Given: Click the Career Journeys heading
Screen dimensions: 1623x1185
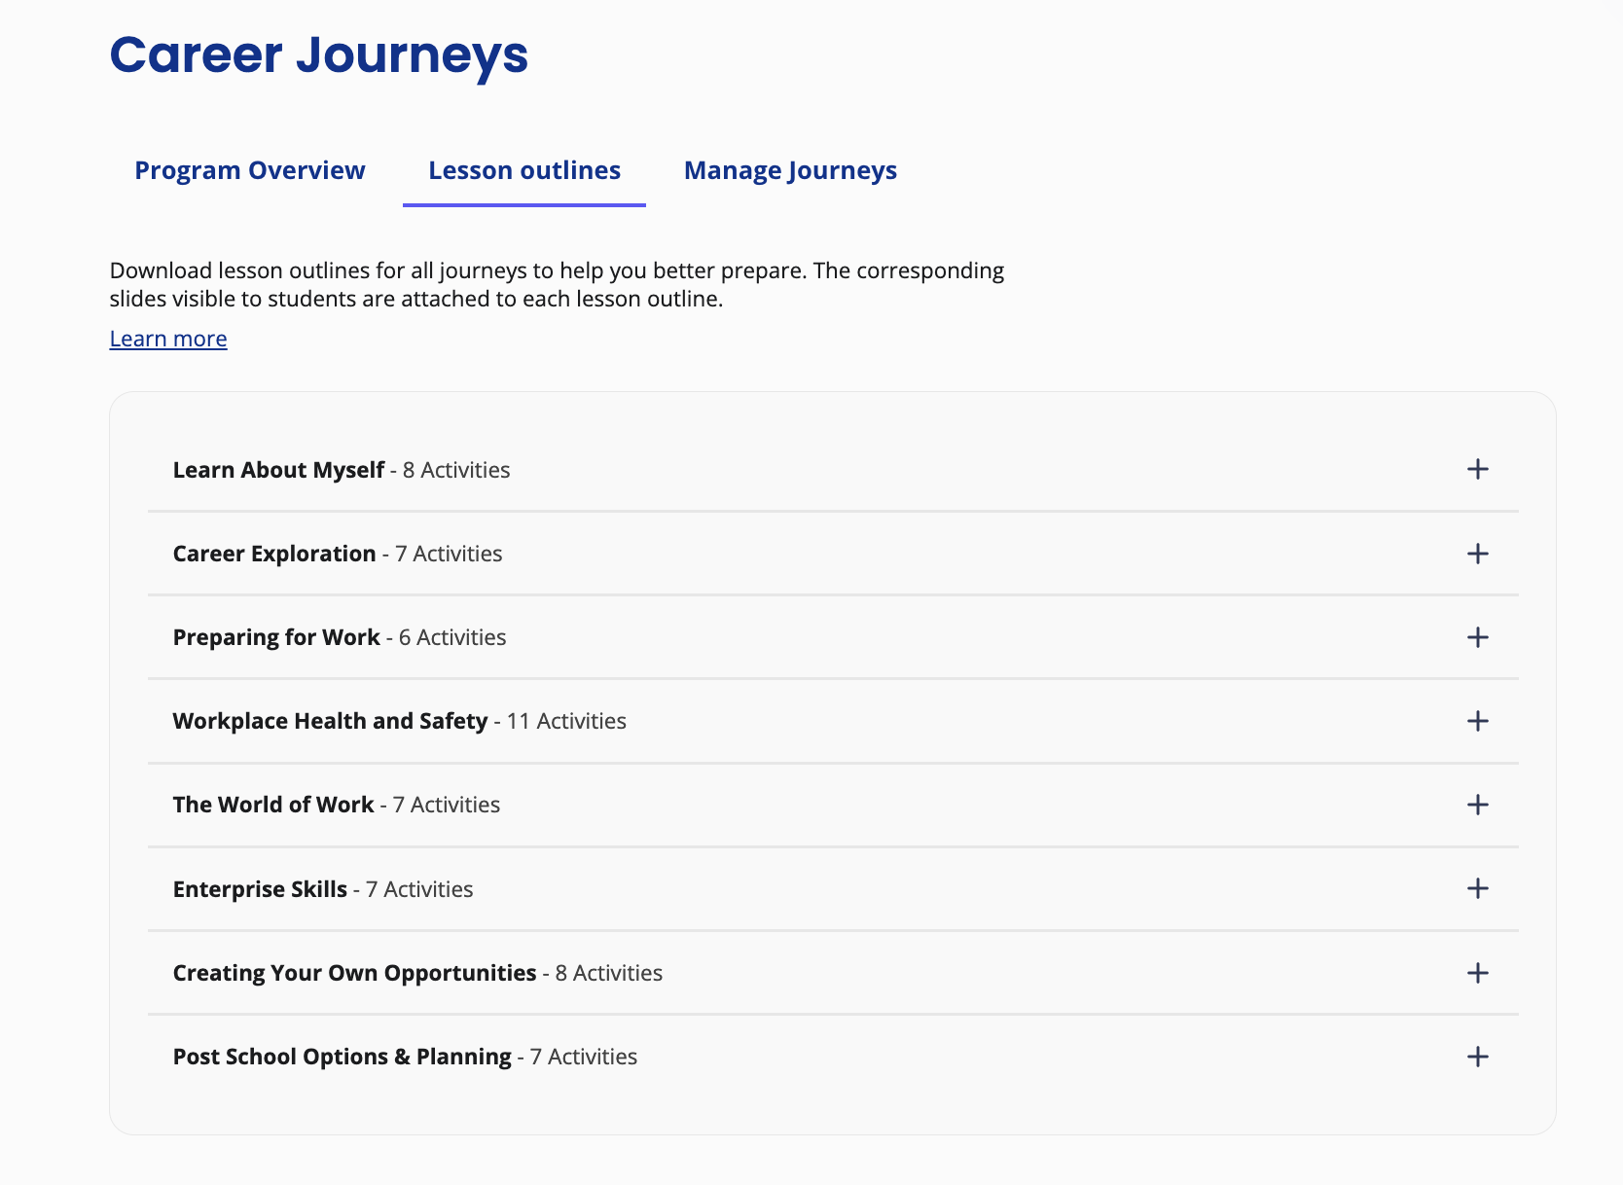Looking at the screenshot, I should pos(318,55).
